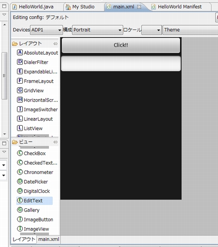Click the upper-left gutter panel square button

(x=4, y=6)
